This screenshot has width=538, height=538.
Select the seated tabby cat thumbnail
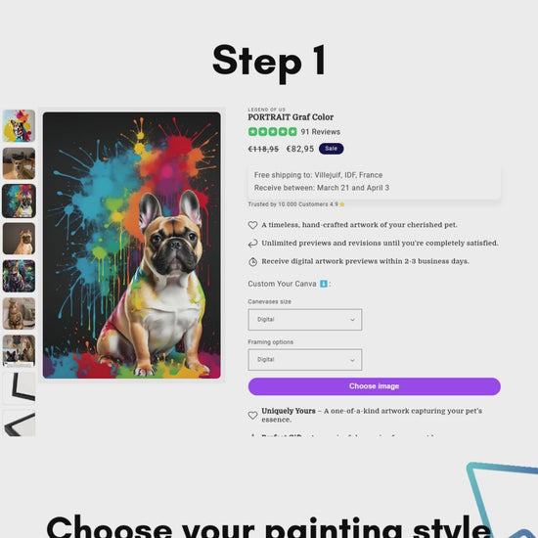click(19, 313)
